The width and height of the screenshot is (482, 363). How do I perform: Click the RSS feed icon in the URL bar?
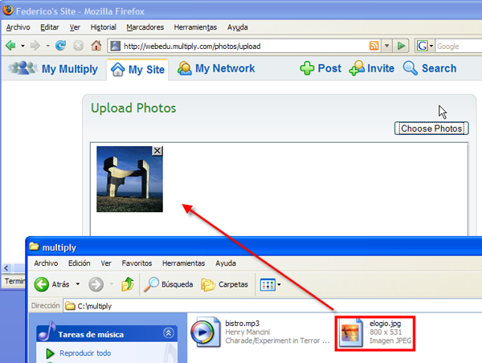(374, 46)
